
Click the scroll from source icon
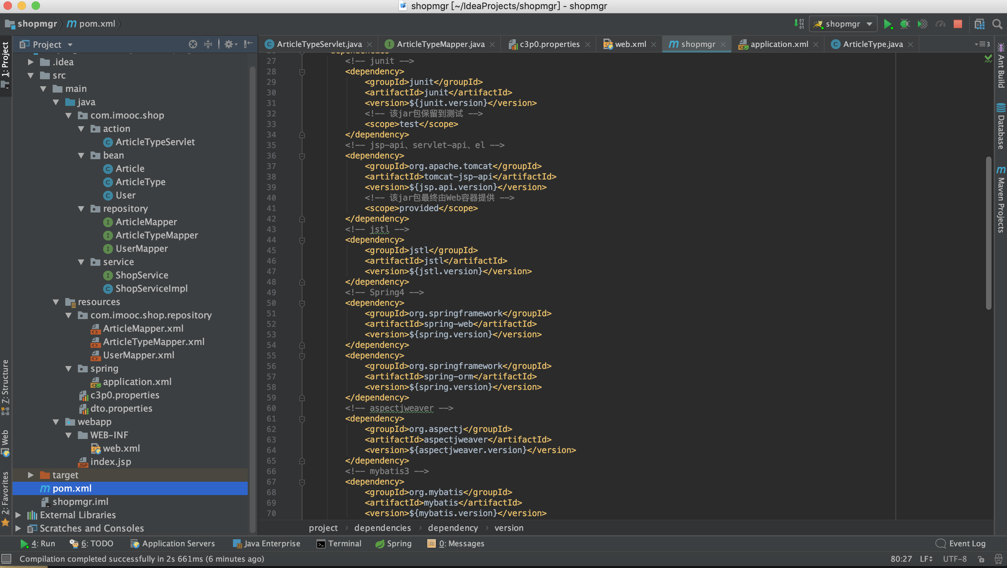[193, 44]
